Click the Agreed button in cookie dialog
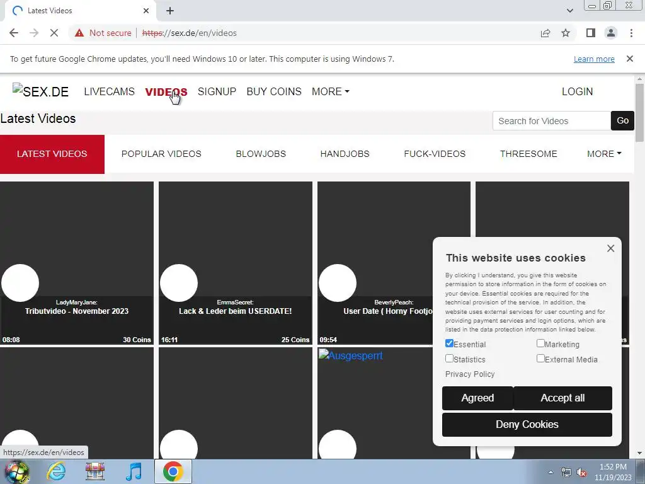645x484 pixels. point(477,398)
